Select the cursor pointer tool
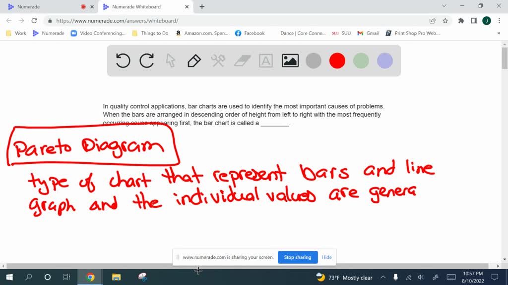The width and height of the screenshot is (508, 285). point(171,60)
